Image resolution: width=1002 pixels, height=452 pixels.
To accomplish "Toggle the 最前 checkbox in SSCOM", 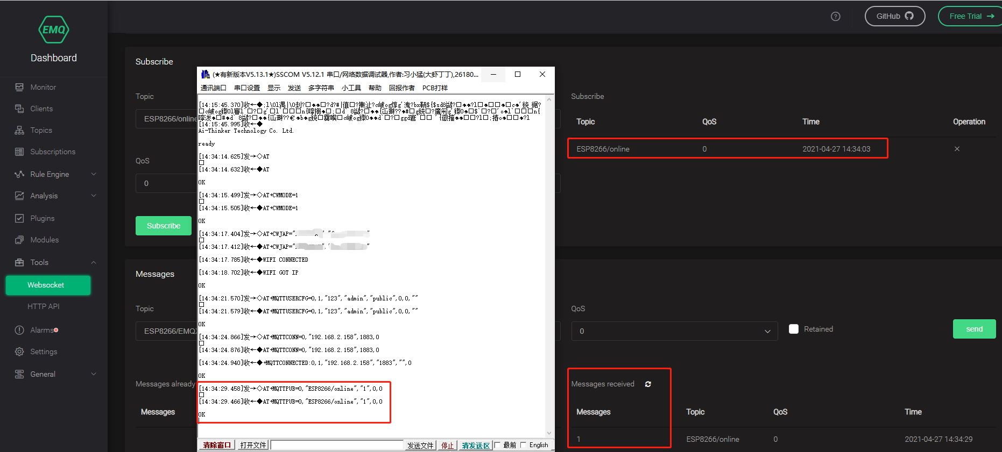I will click(498, 445).
